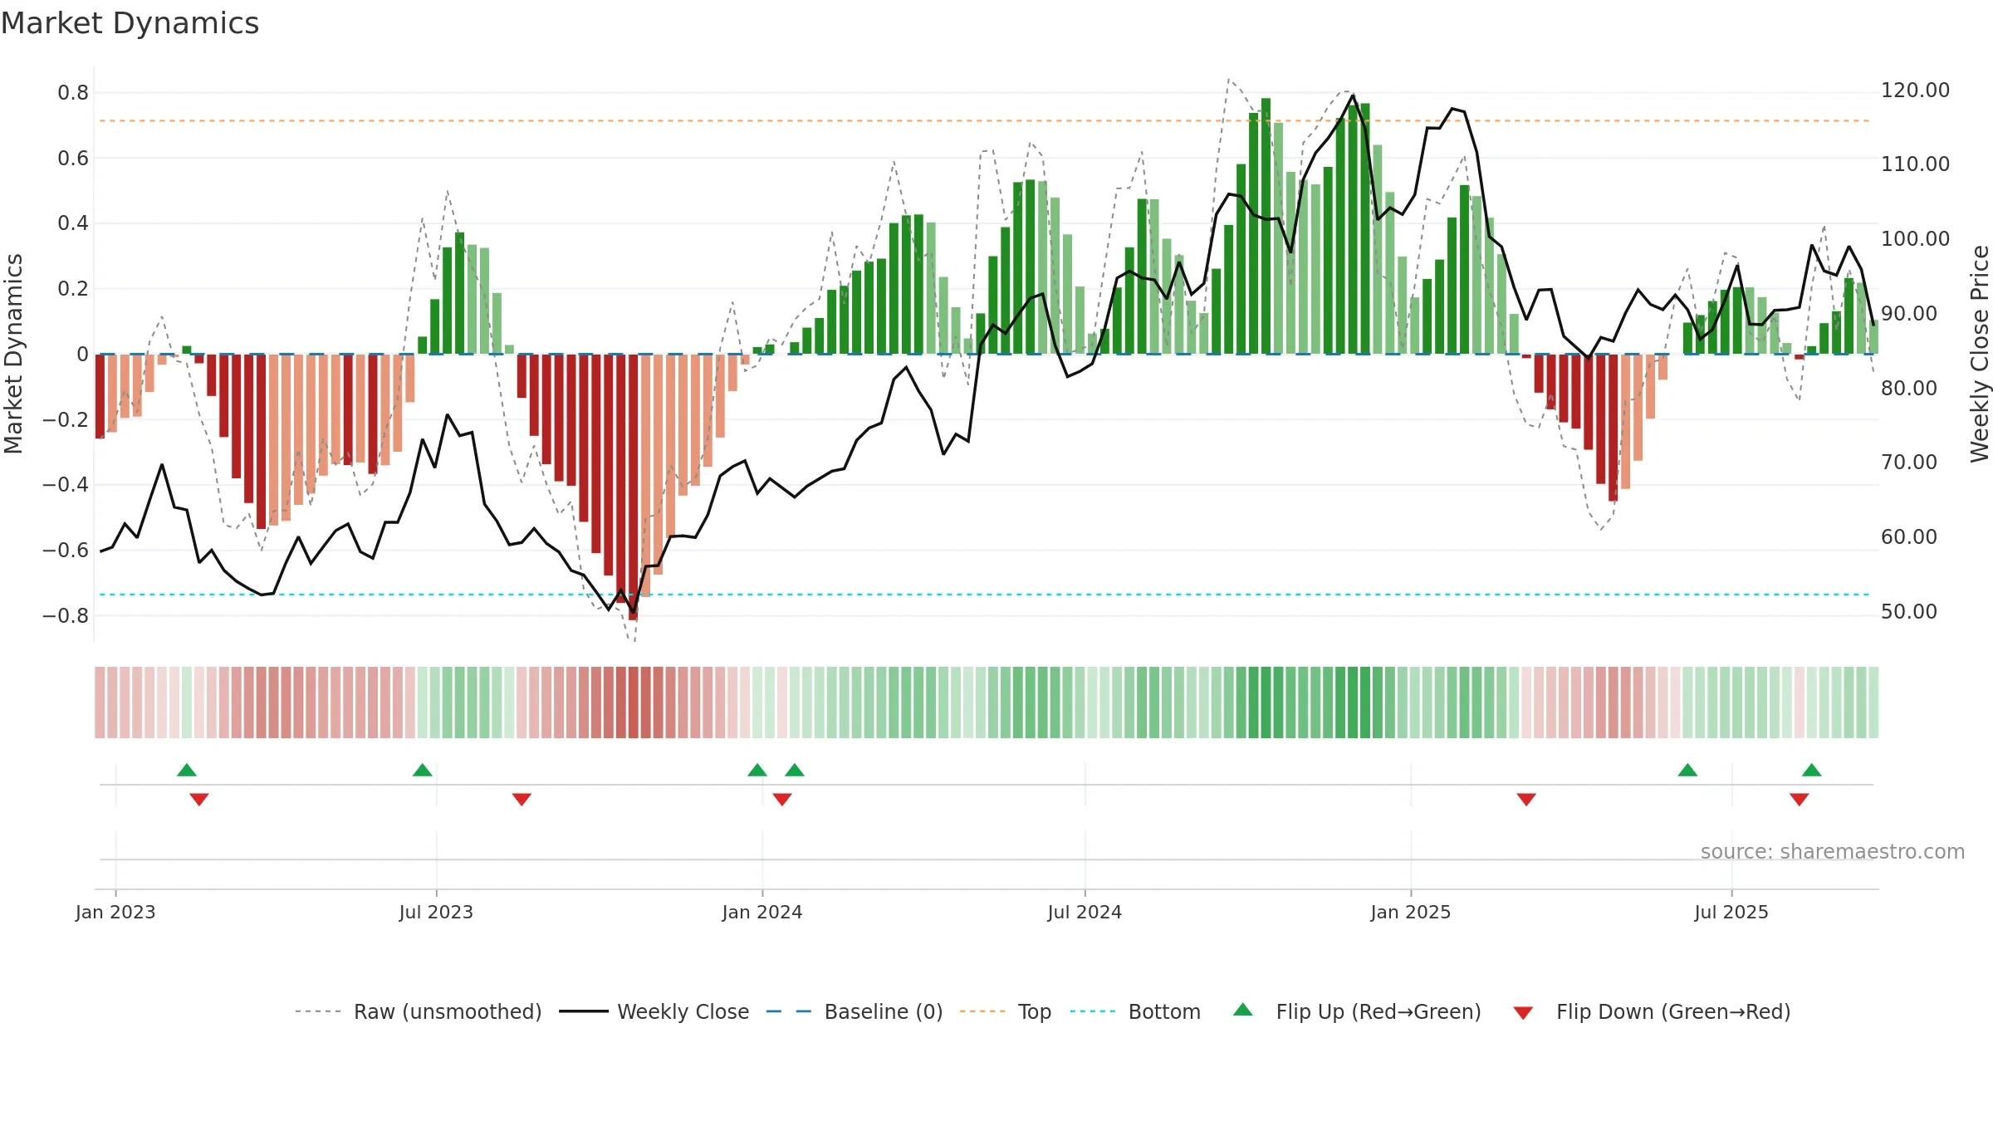Click the cyan dashed Bottom threshold line

point(985,595)
